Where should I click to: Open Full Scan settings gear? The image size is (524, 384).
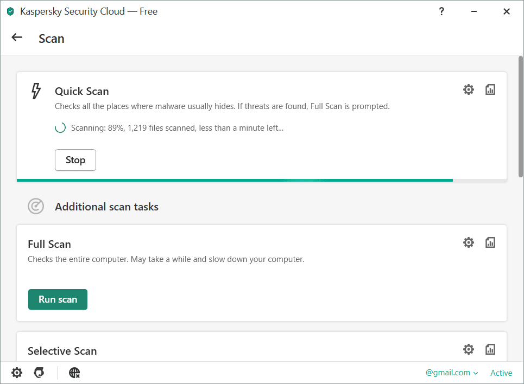click(468, 242)
